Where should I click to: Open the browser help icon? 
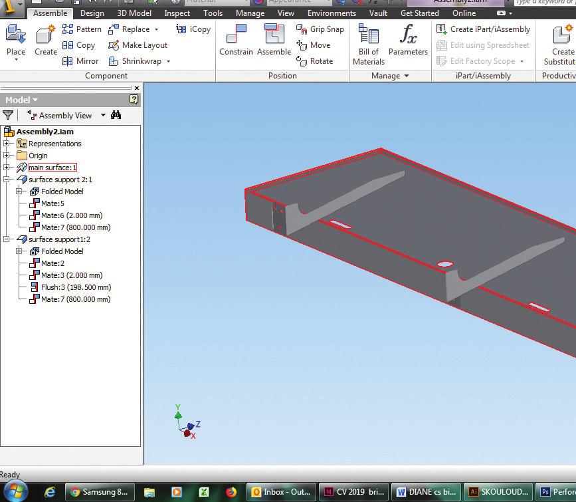(134, 99)
